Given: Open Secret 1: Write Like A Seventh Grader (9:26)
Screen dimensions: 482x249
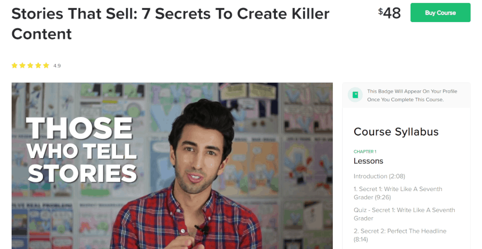Looking at the screenshot, I should 398,193.
